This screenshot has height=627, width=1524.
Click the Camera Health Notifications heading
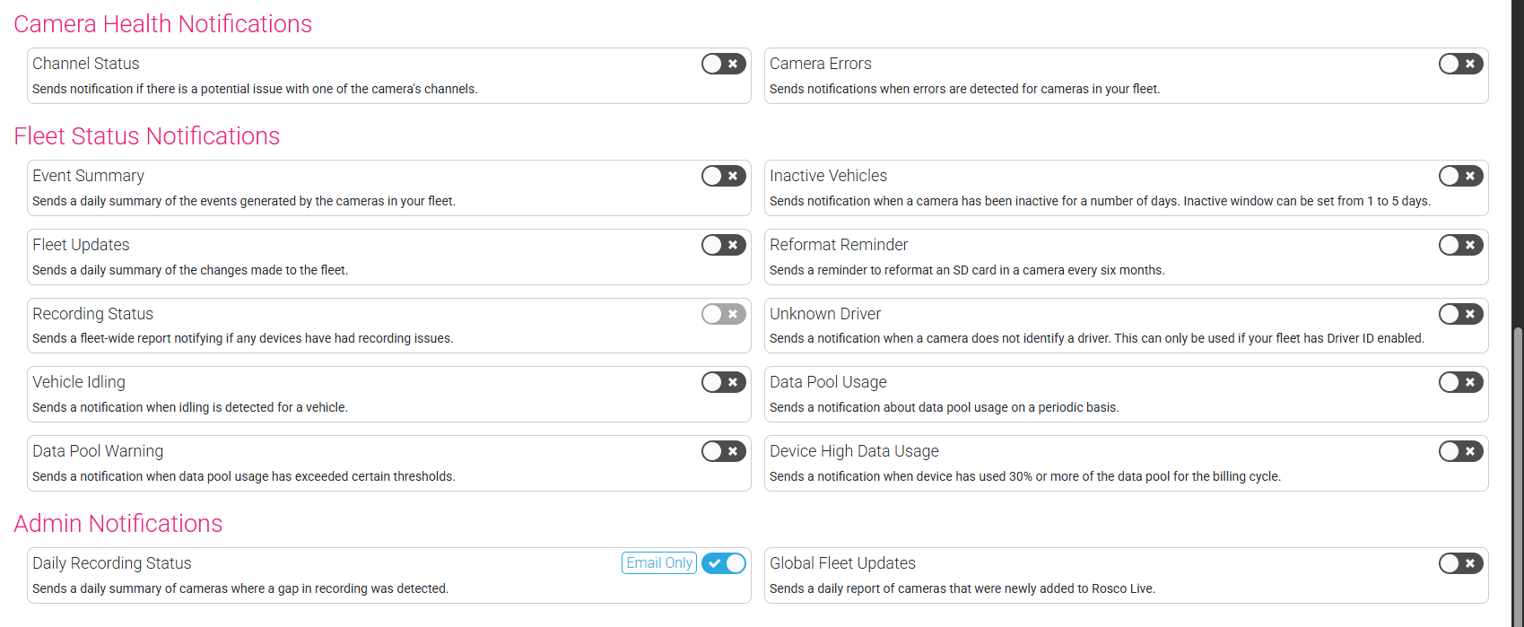pyautogui.click(x=163, y=24)
